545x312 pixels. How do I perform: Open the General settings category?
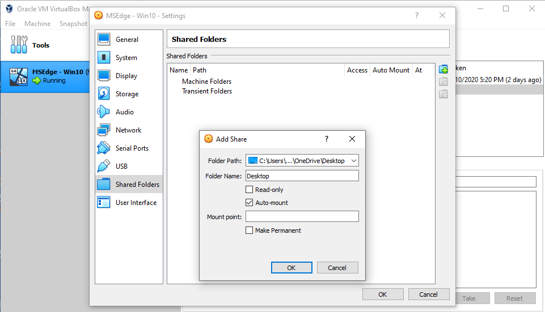tap(129, 40)
